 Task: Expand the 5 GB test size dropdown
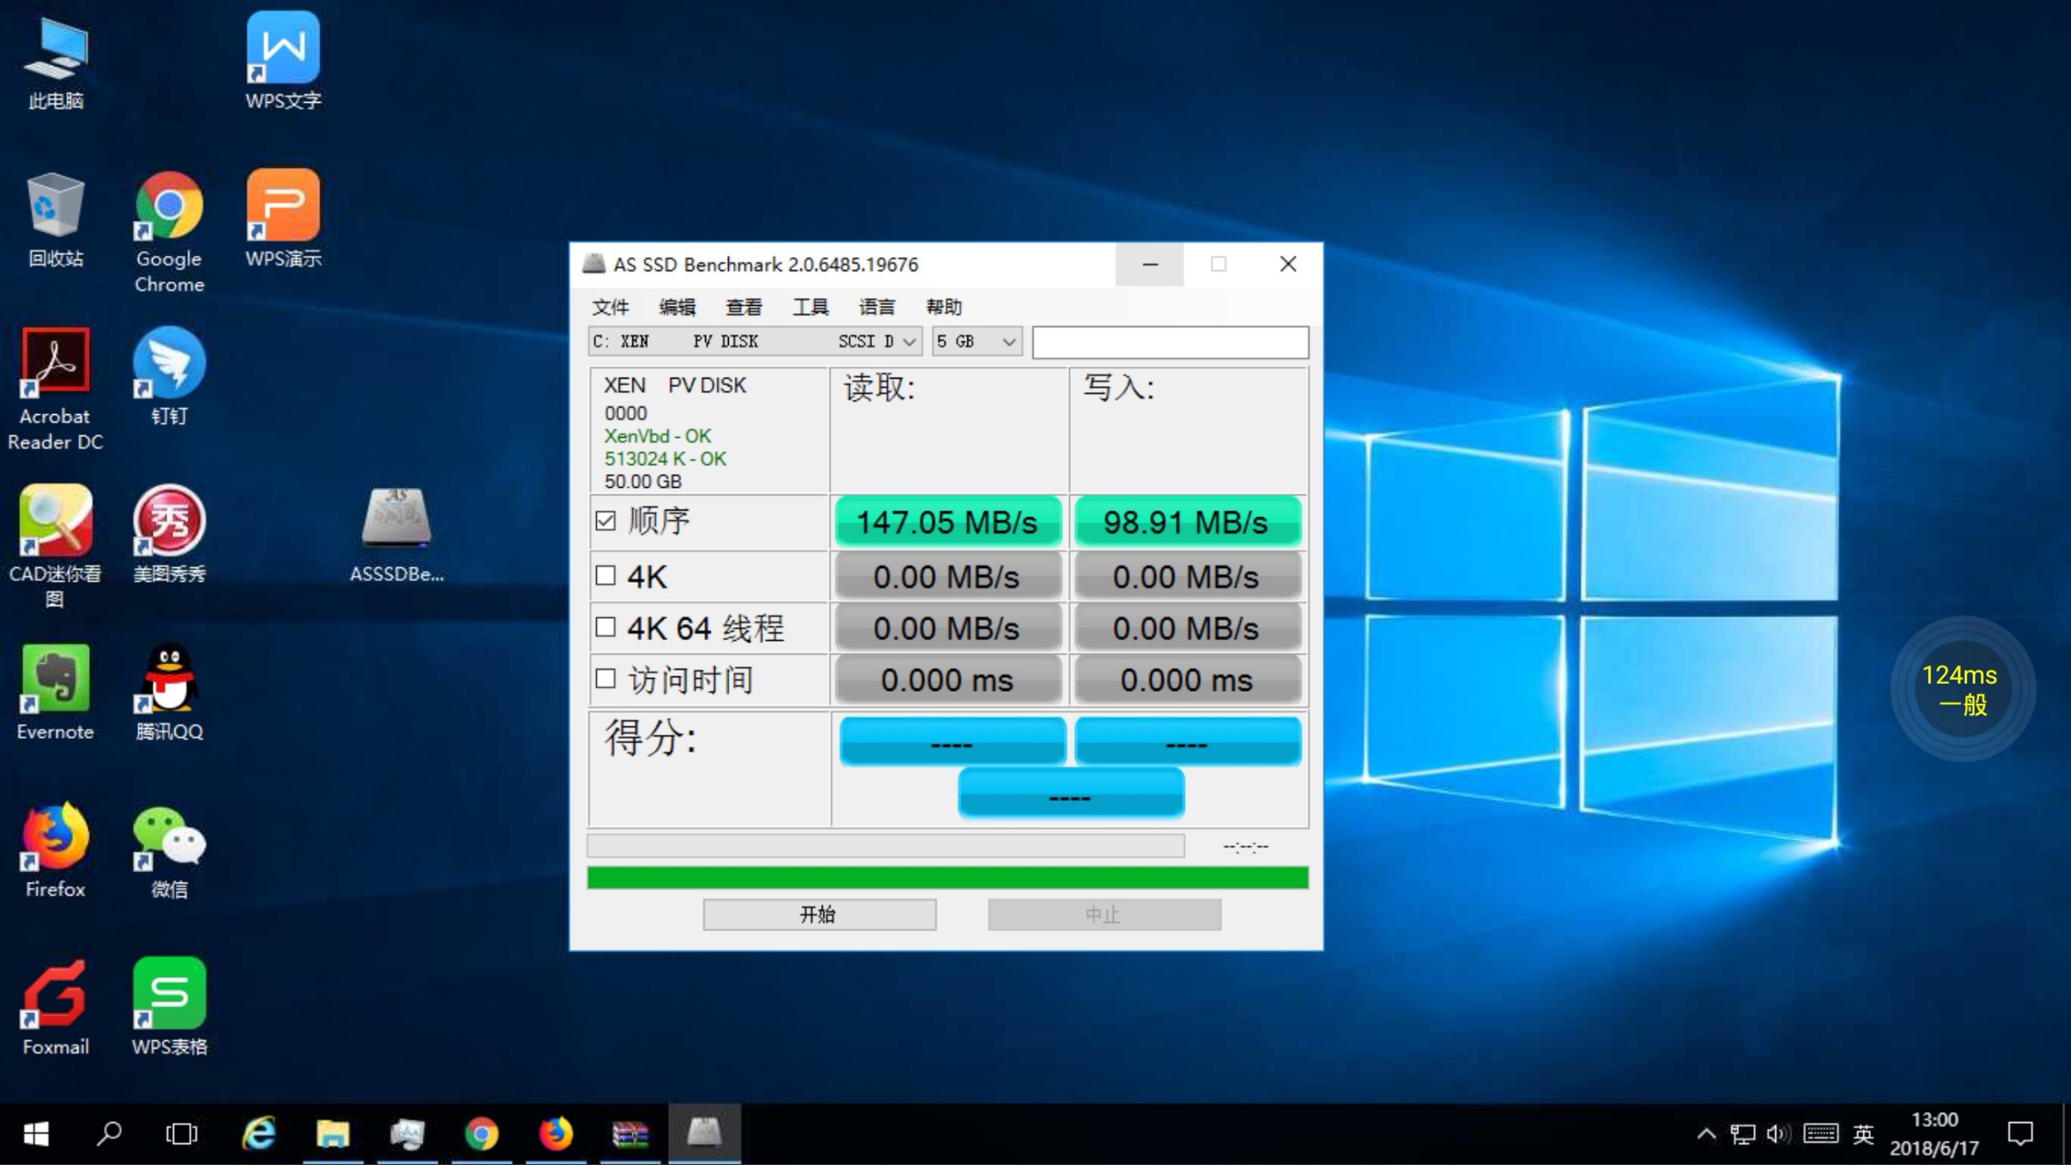point(976,341)
